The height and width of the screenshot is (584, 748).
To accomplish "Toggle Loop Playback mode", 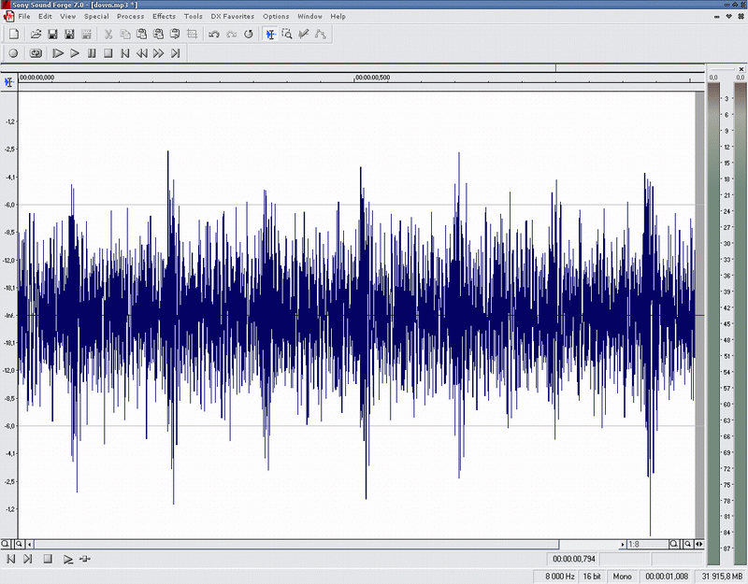I will pos(36,53).
